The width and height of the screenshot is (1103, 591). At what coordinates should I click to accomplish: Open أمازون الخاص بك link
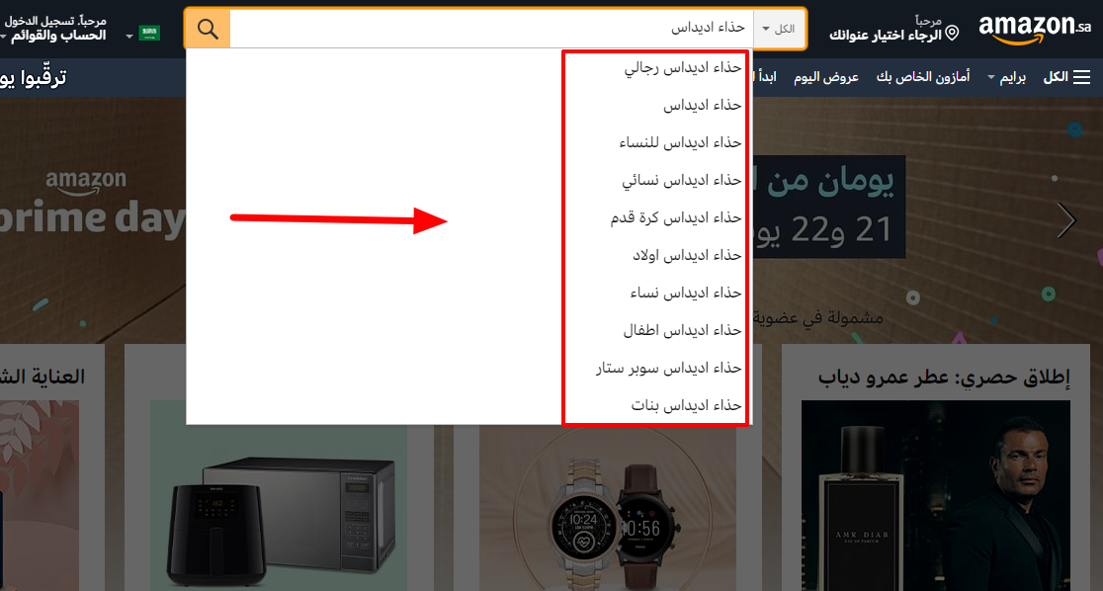click(x=923, y=77)
